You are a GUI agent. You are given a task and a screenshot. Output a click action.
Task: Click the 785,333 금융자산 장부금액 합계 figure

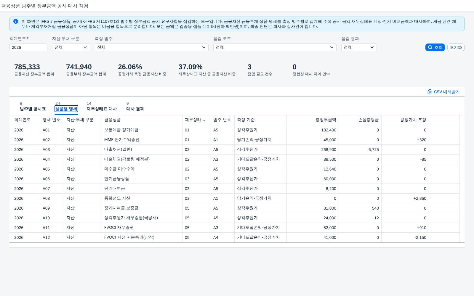(x=27, y=67)
